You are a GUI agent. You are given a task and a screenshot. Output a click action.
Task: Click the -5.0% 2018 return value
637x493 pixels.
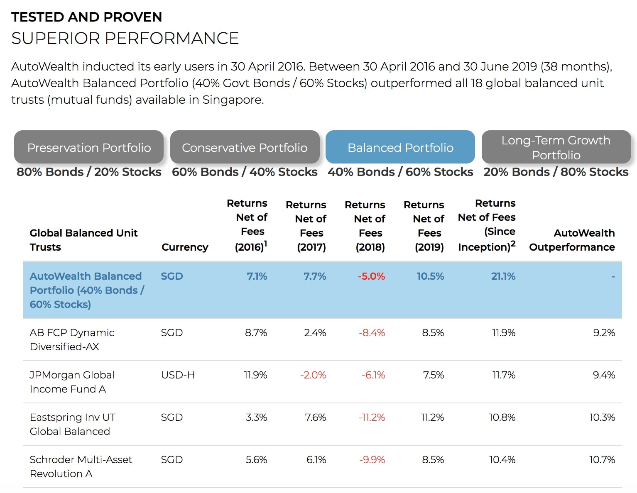pos(371,276)
